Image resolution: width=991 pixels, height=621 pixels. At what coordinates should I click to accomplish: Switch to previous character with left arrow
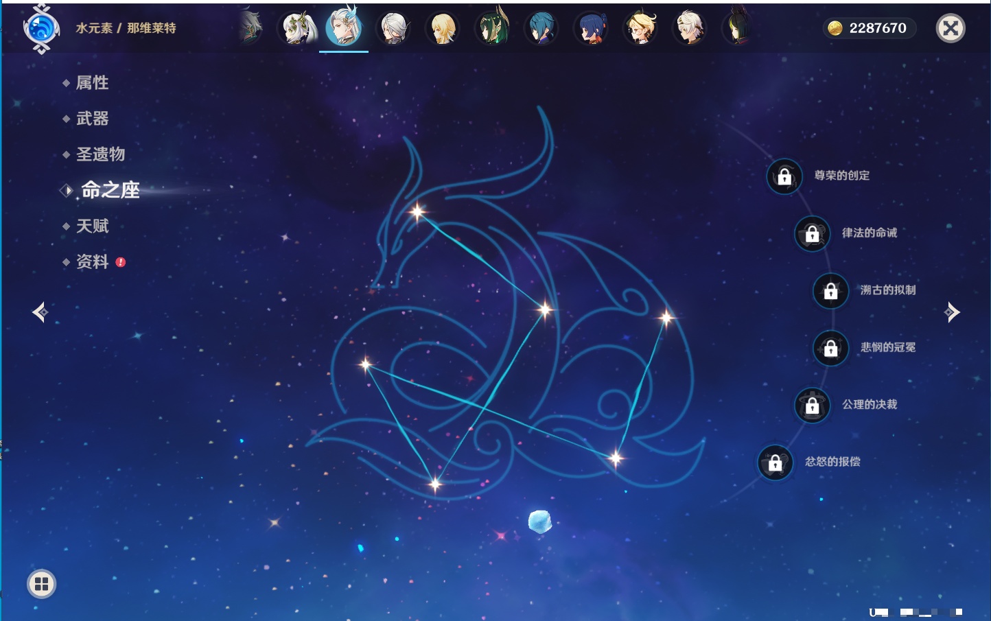pos(40,312)
